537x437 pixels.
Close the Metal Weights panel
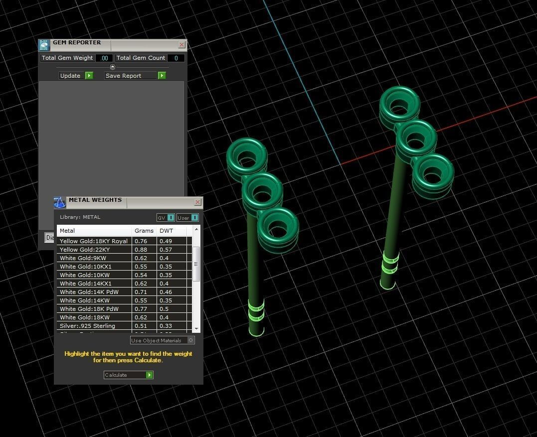(x=197, y=202)
